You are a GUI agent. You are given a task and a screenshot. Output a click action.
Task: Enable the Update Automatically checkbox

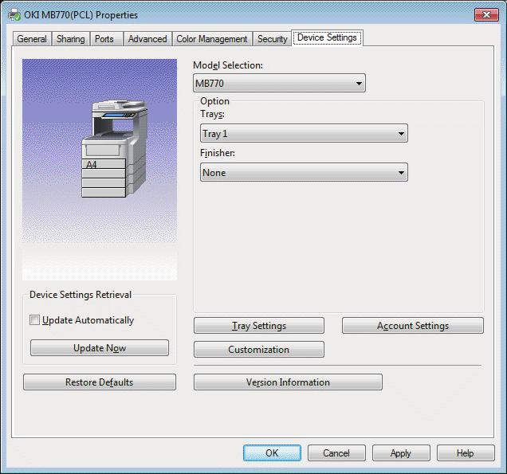(34, 320)
